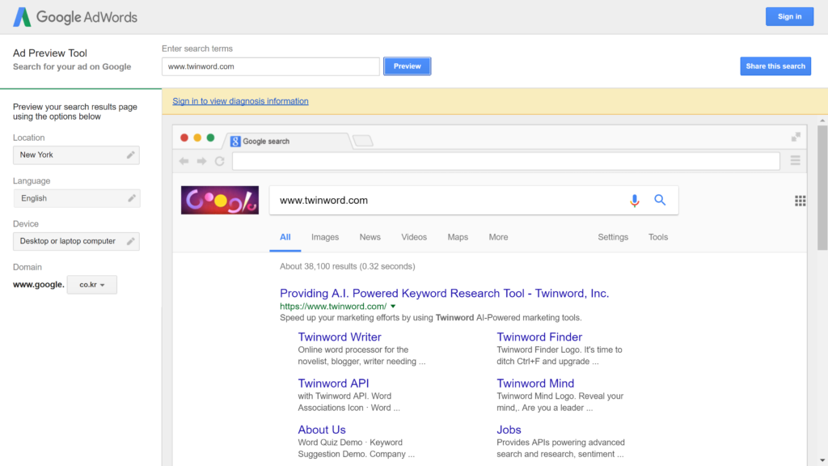Screen dimensions: 828x466
Task: Expand the green arrow beside twinword.com URL
Action: pos(393,307)
